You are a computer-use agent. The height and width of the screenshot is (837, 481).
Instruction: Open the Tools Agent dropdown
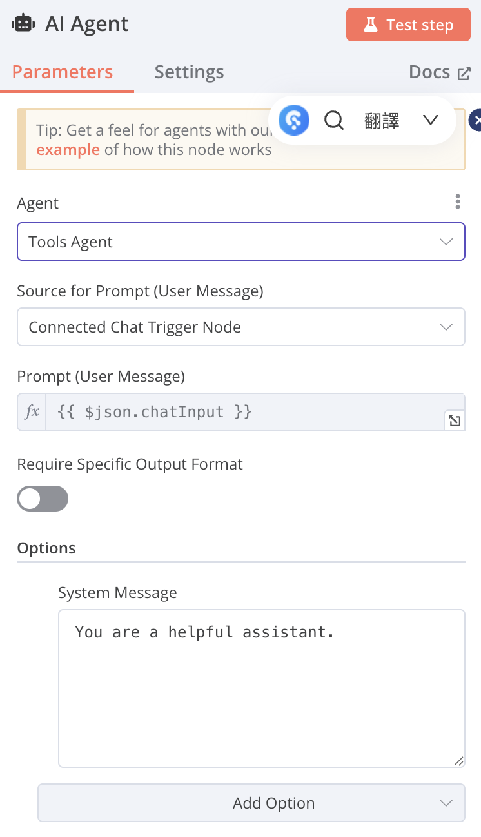point(240,242)
